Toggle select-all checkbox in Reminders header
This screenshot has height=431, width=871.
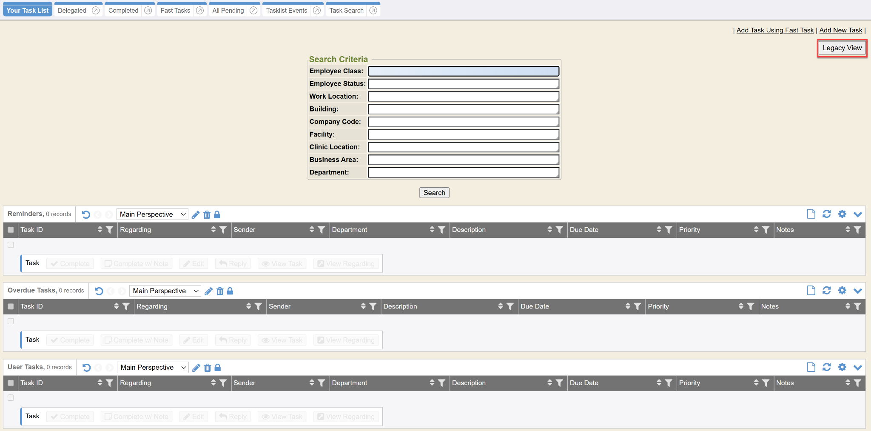point(11,230)
